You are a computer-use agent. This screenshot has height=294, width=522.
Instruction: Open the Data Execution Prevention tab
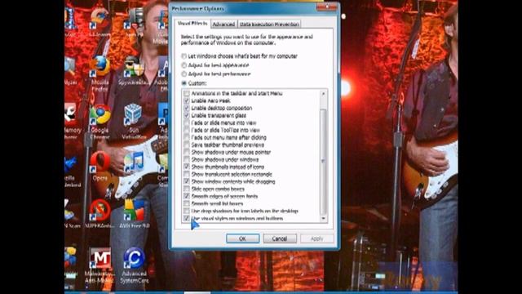point(269,24)
